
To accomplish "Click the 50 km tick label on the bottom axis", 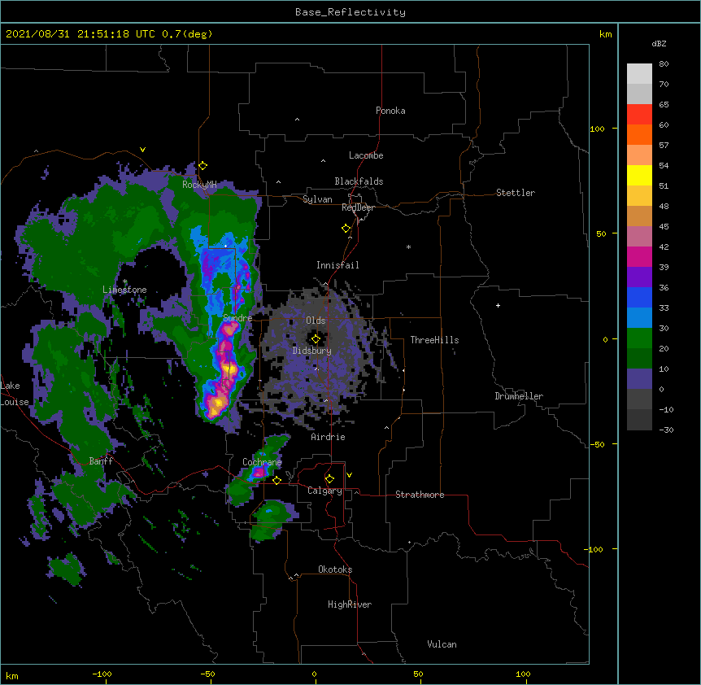I will tap(418, 674).
